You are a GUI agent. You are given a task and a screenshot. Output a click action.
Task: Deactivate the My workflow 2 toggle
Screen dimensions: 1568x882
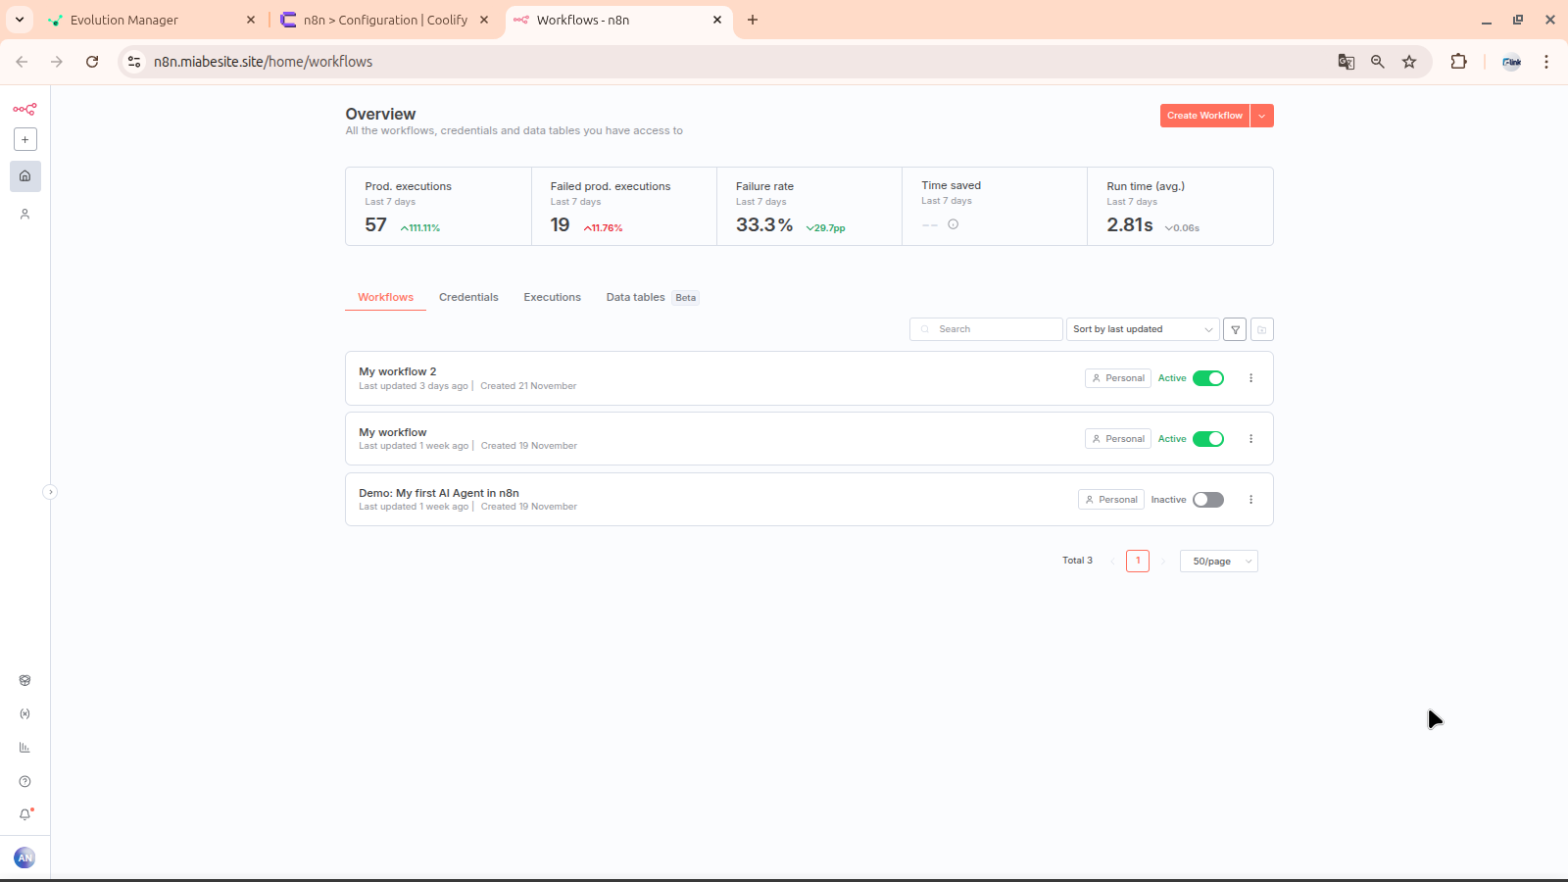point(1208,378)
